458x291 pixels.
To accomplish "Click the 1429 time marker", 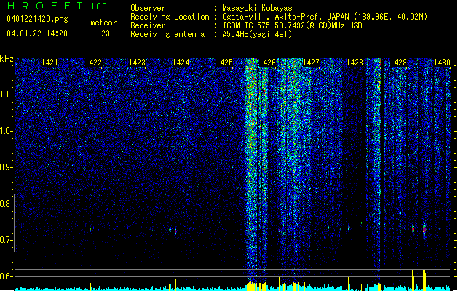I will (398, 63).
